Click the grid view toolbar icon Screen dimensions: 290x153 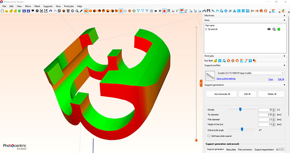(151, 11)
